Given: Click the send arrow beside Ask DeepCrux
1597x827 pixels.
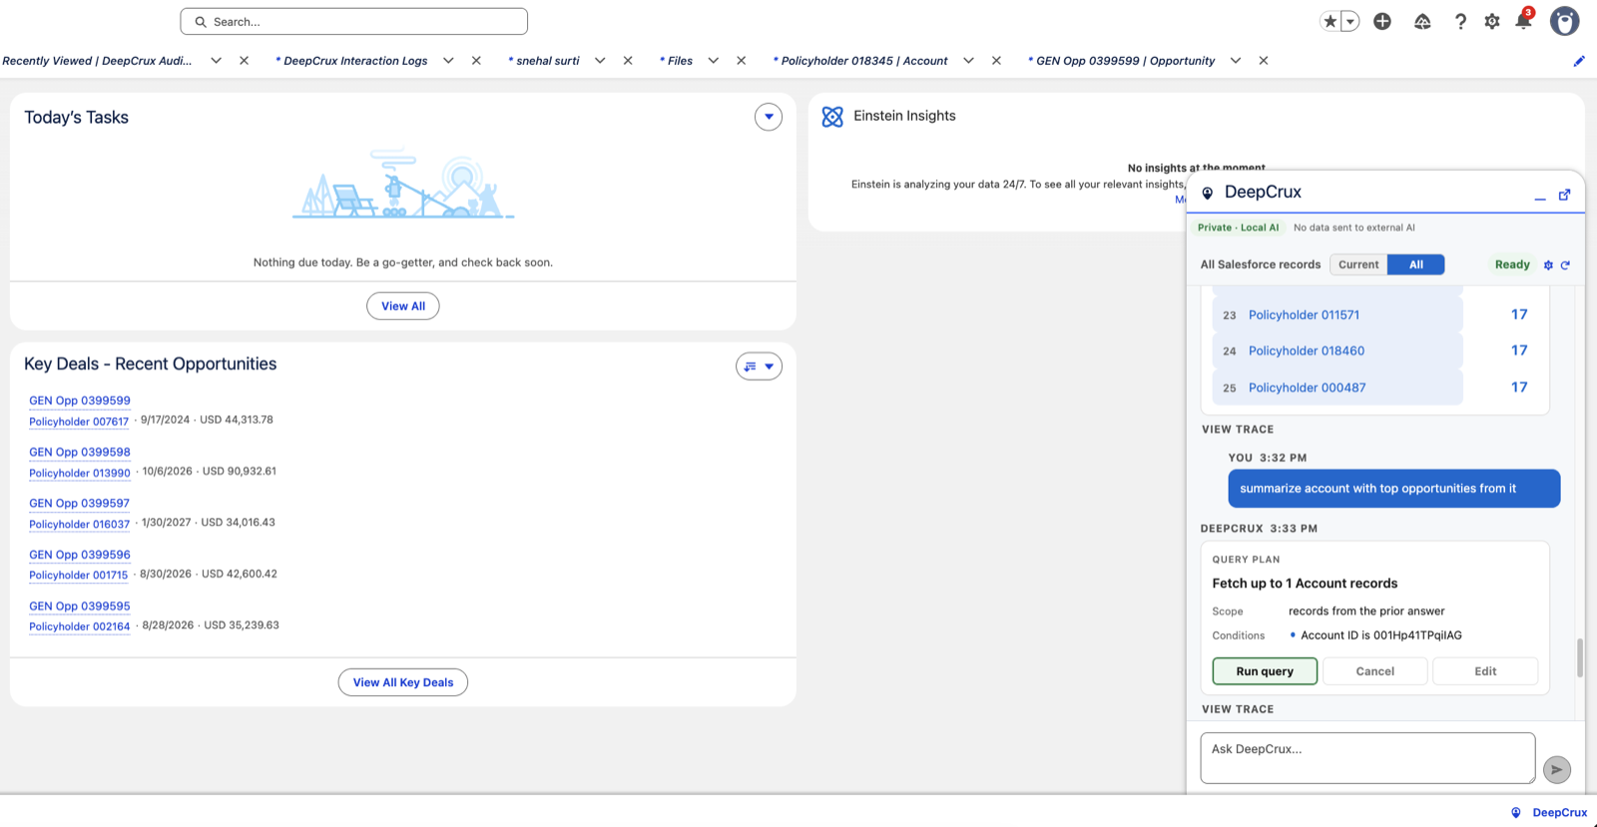Looking at the screenshot, I should [x=1556, y=769].
